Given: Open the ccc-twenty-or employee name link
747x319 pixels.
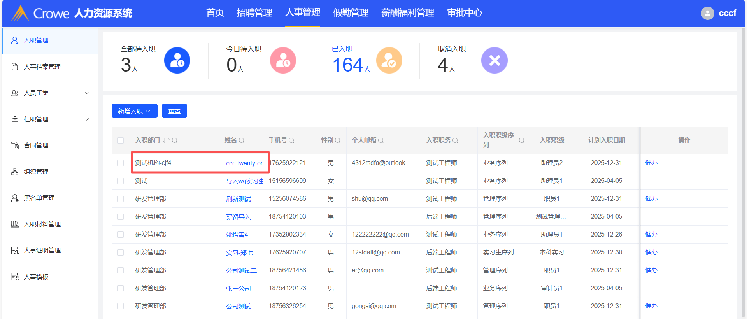Looking at the screenshot, I should 244,163.
